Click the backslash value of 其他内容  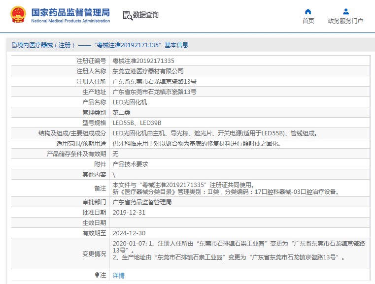(114, 175)
